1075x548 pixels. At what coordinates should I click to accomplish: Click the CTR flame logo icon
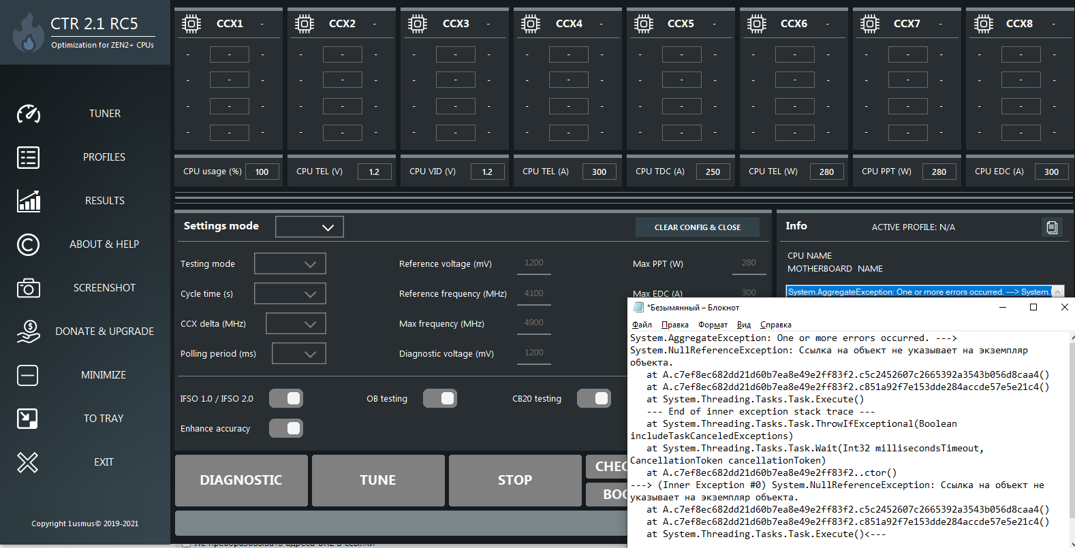pyautogui.click(x=28, y=33)
